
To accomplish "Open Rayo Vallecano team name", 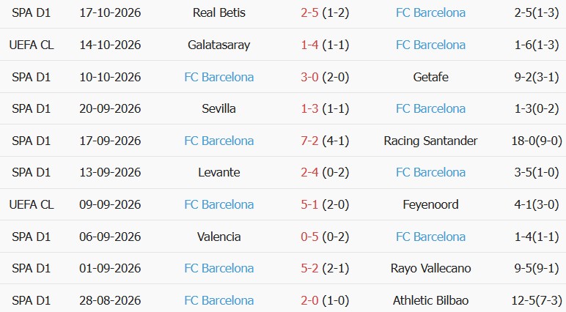I will click(x=430, y=268).
